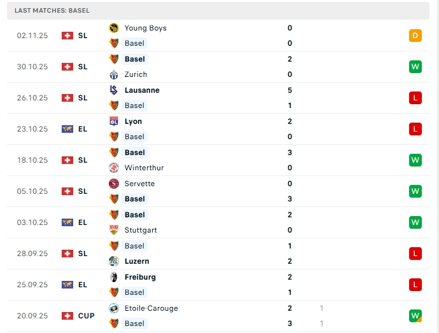Click the Stuttgart team crest
Image resolution: width=439 pixels, height=333 pixels.
114,230
